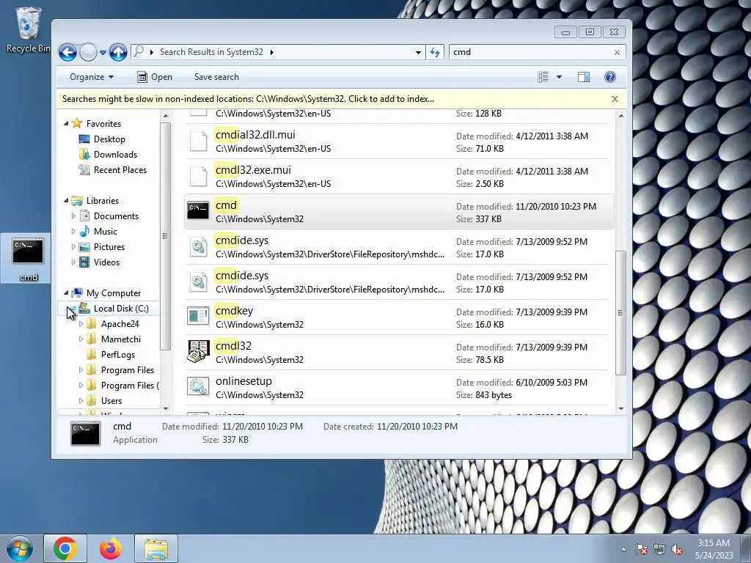Change the view with the view icon
751x563 pixels.
click(543, 77)
